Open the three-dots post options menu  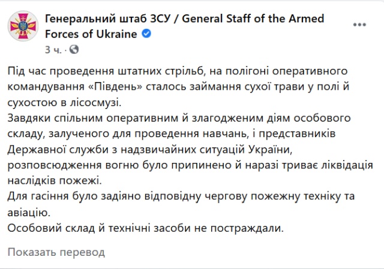point(359,27)
